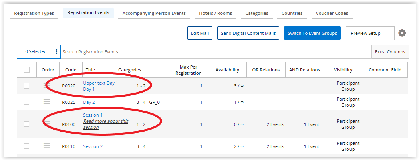Viewport: 419px width, 160px height.
Task: Check the box for row R0020
Action: coord(26,86)
